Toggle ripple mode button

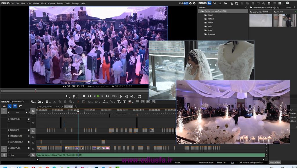tap(10, 106)
